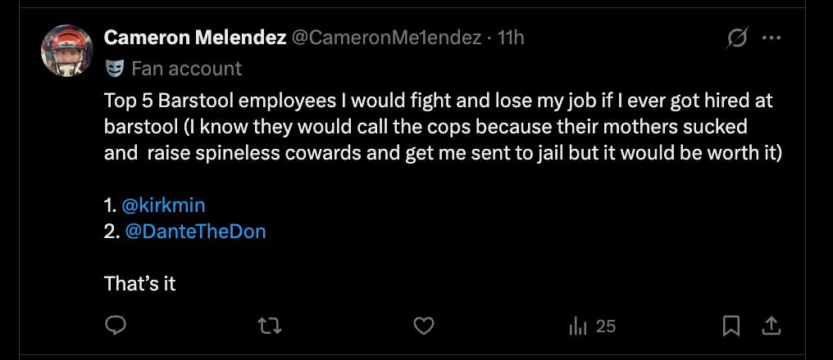Click the reply speech bubble icon
The height and width of the screenshot is (360, 833).
tap(116, 326)
